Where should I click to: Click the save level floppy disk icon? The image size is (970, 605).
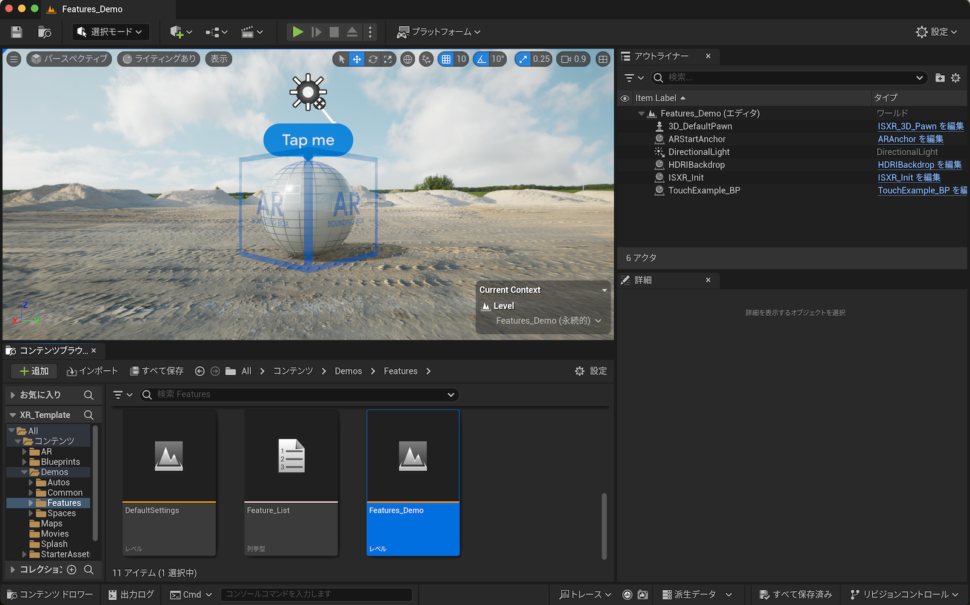click(x=16, y=32)
